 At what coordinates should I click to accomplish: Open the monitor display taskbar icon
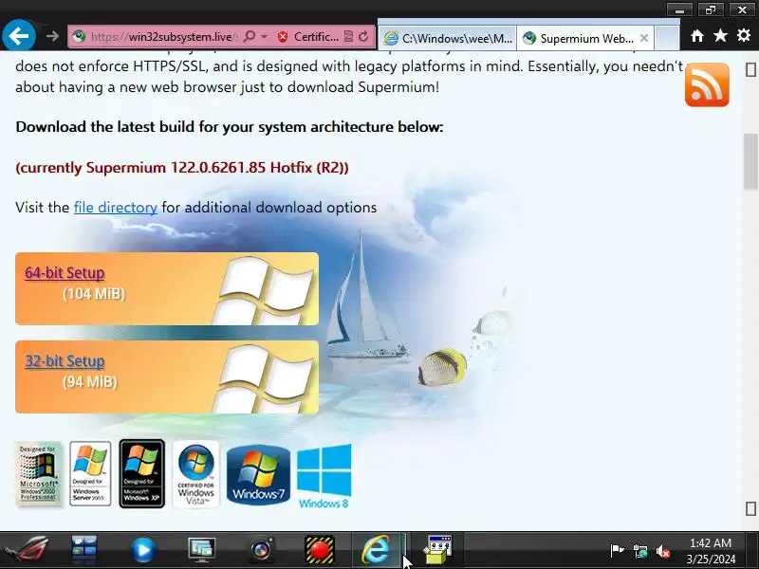point(202,550)
